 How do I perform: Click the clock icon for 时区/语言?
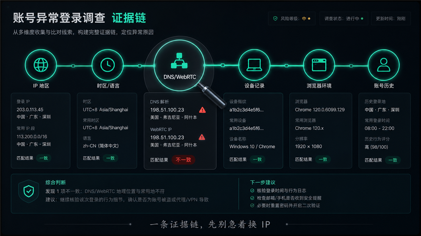tap(107, 65)
